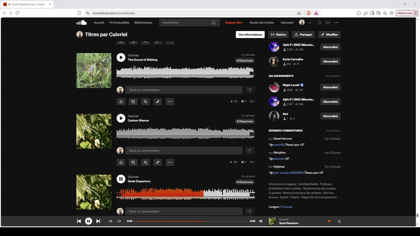Open more options for Carbon Silence
The image size is (420, 236).
pyautogui.click(x=170, y=162)
